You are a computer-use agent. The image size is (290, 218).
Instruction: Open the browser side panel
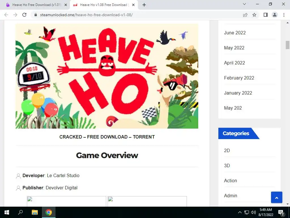(x=266, y=15)
